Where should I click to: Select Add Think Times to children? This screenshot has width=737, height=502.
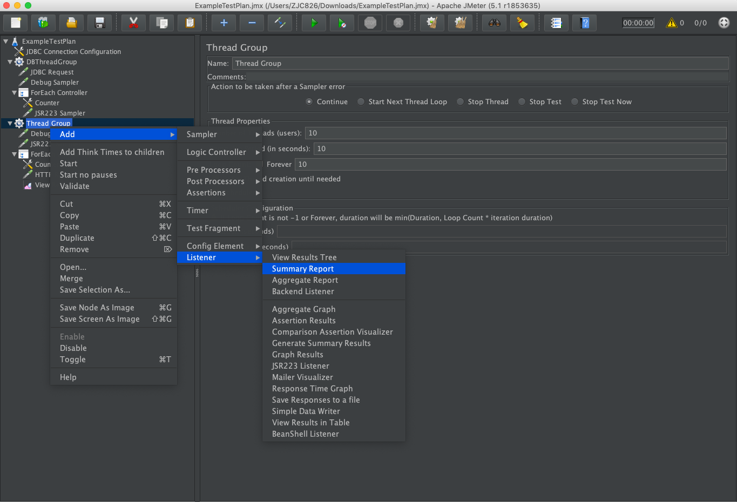coord(113,152)
